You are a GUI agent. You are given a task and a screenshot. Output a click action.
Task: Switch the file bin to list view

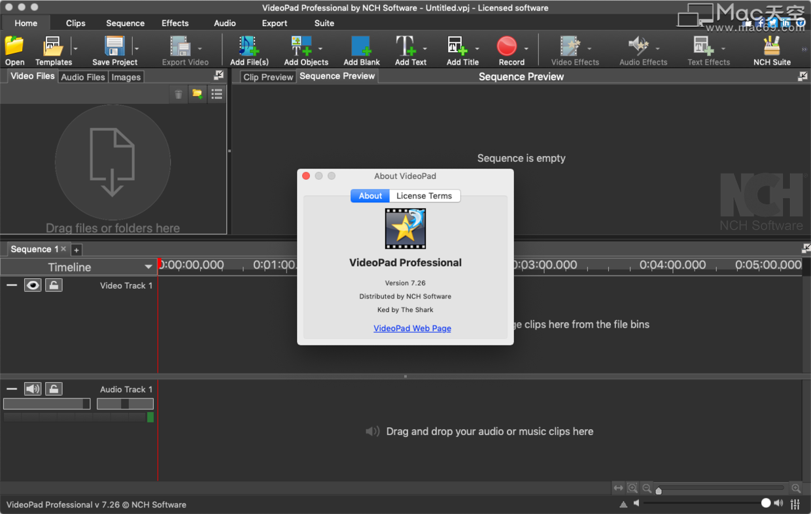tap(216, 95)
